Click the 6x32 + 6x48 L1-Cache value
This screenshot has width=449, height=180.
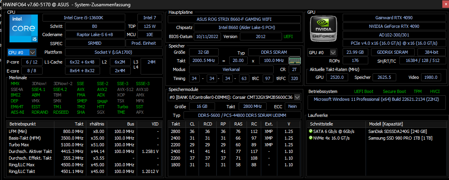pyautogui.click(x=82, y=62)
